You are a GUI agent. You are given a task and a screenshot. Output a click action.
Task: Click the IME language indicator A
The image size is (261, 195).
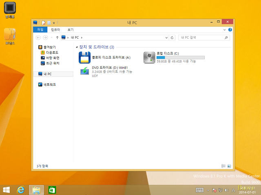pos(233,190)
